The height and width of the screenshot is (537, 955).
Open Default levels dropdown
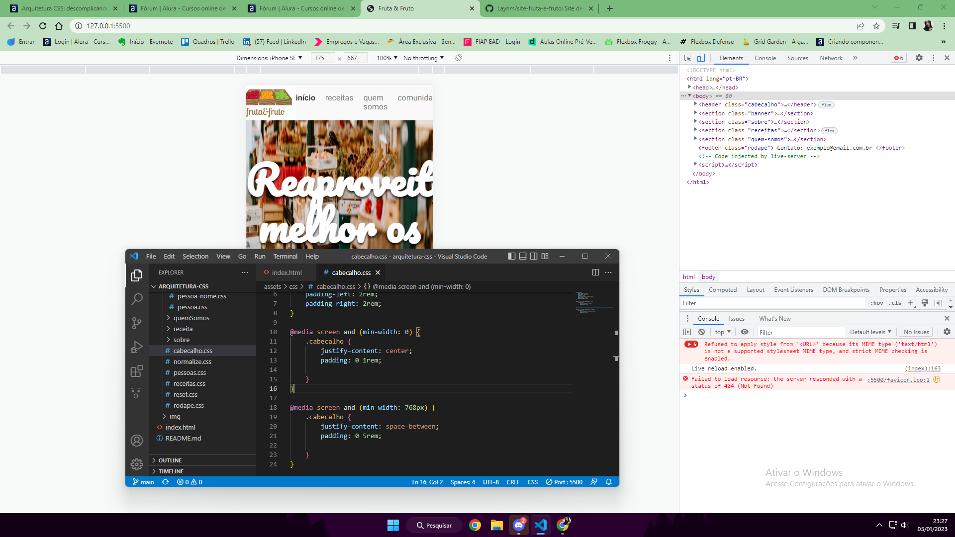[x=870, y=332]
